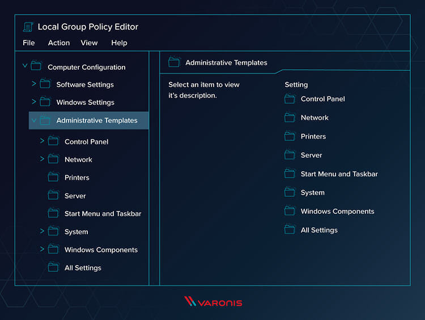Image resolution: width=425 pixels, height=320 pixels.
Task: Select All Settings label in left tree
Action: click(83, 268)
